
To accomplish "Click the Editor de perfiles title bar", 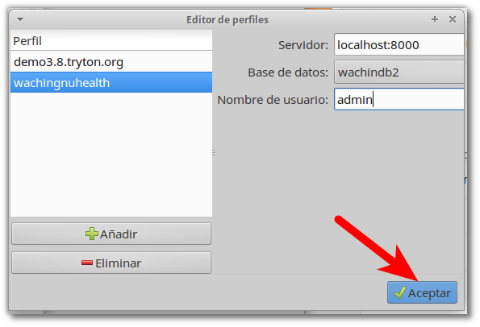I will [227, 19].
